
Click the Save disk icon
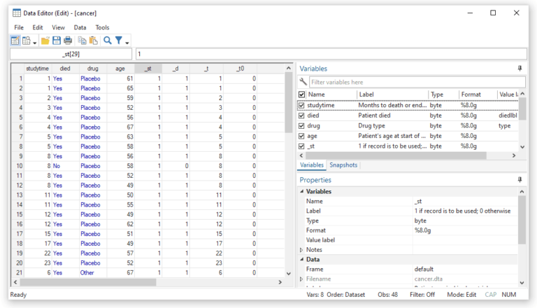(x=57, y=41)
